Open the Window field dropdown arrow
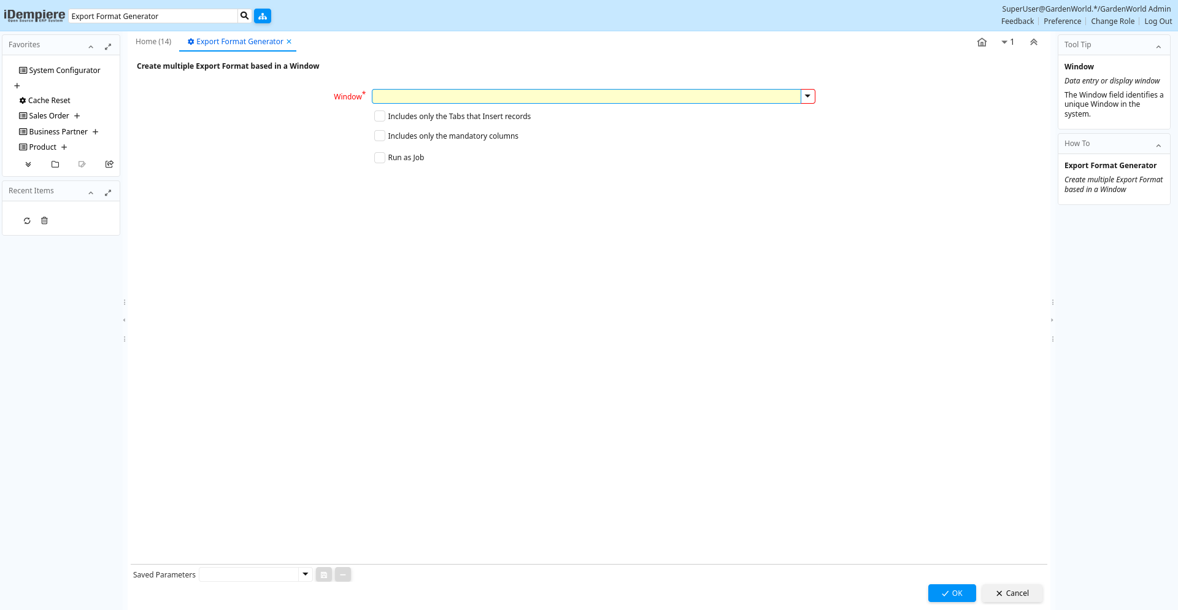 [808, 96]
